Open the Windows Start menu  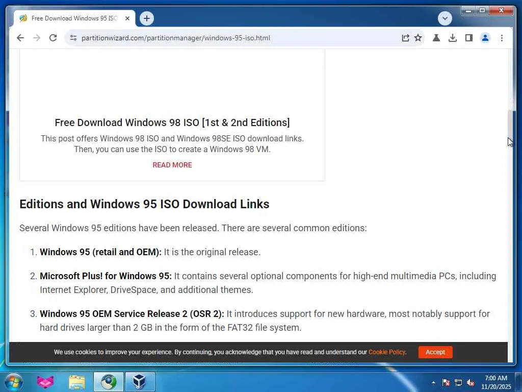[13, 382]
